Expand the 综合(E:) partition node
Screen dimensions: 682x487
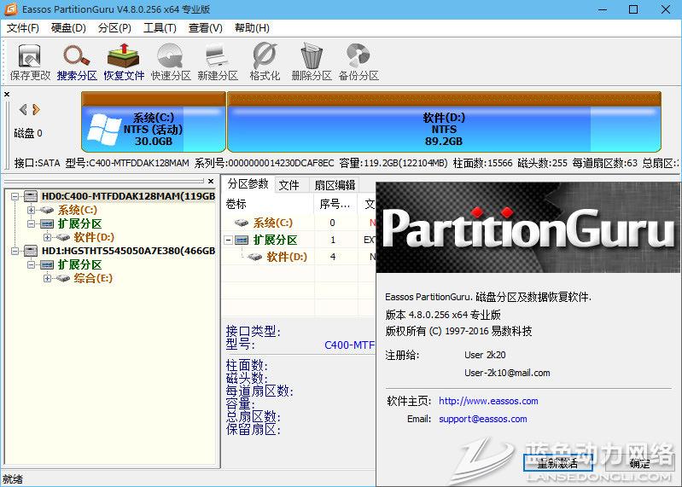(x=47, y=278)
